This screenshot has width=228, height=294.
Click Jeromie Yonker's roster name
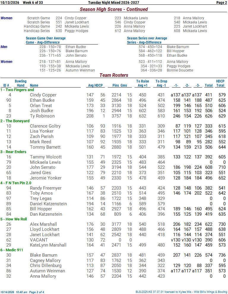pos(46,178)
